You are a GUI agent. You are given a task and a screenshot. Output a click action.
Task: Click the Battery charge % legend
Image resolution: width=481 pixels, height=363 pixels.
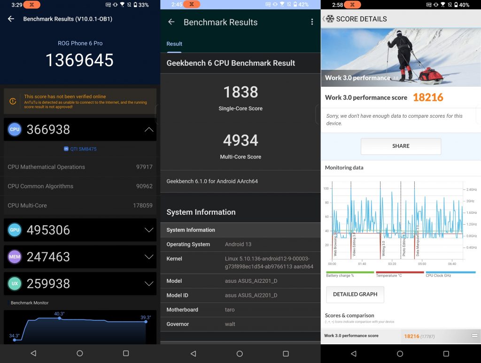pos(350,274)
